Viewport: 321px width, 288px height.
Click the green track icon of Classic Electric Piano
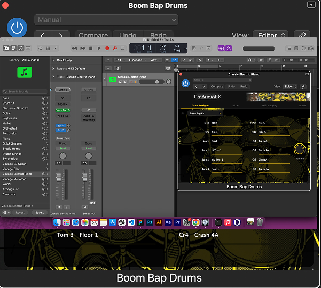113,79
